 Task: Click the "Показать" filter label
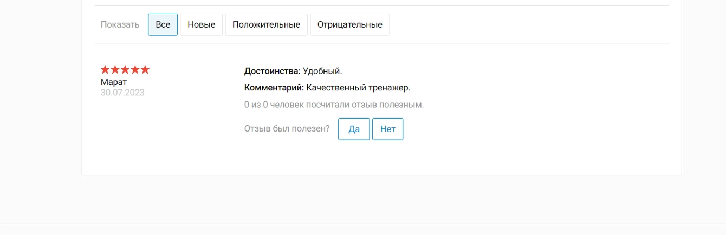point(120,24)
